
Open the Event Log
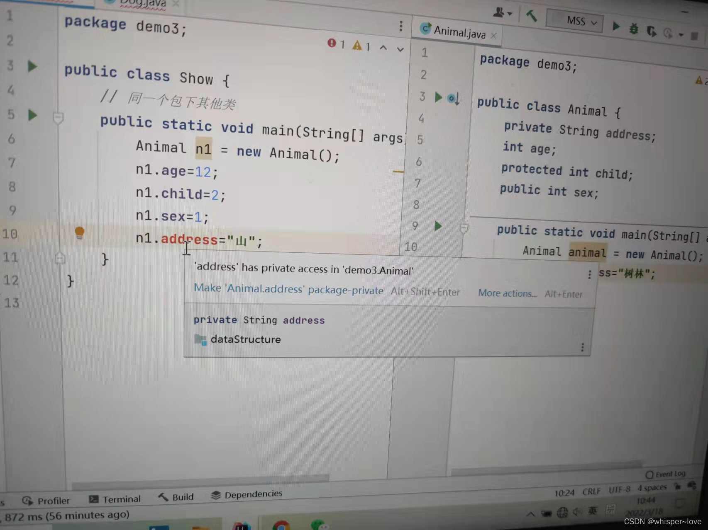click(666, 474)
